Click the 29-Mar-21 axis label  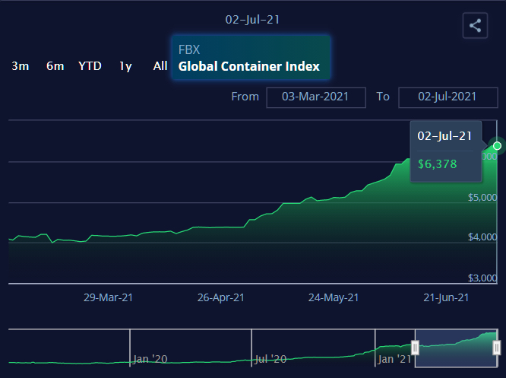108,297
